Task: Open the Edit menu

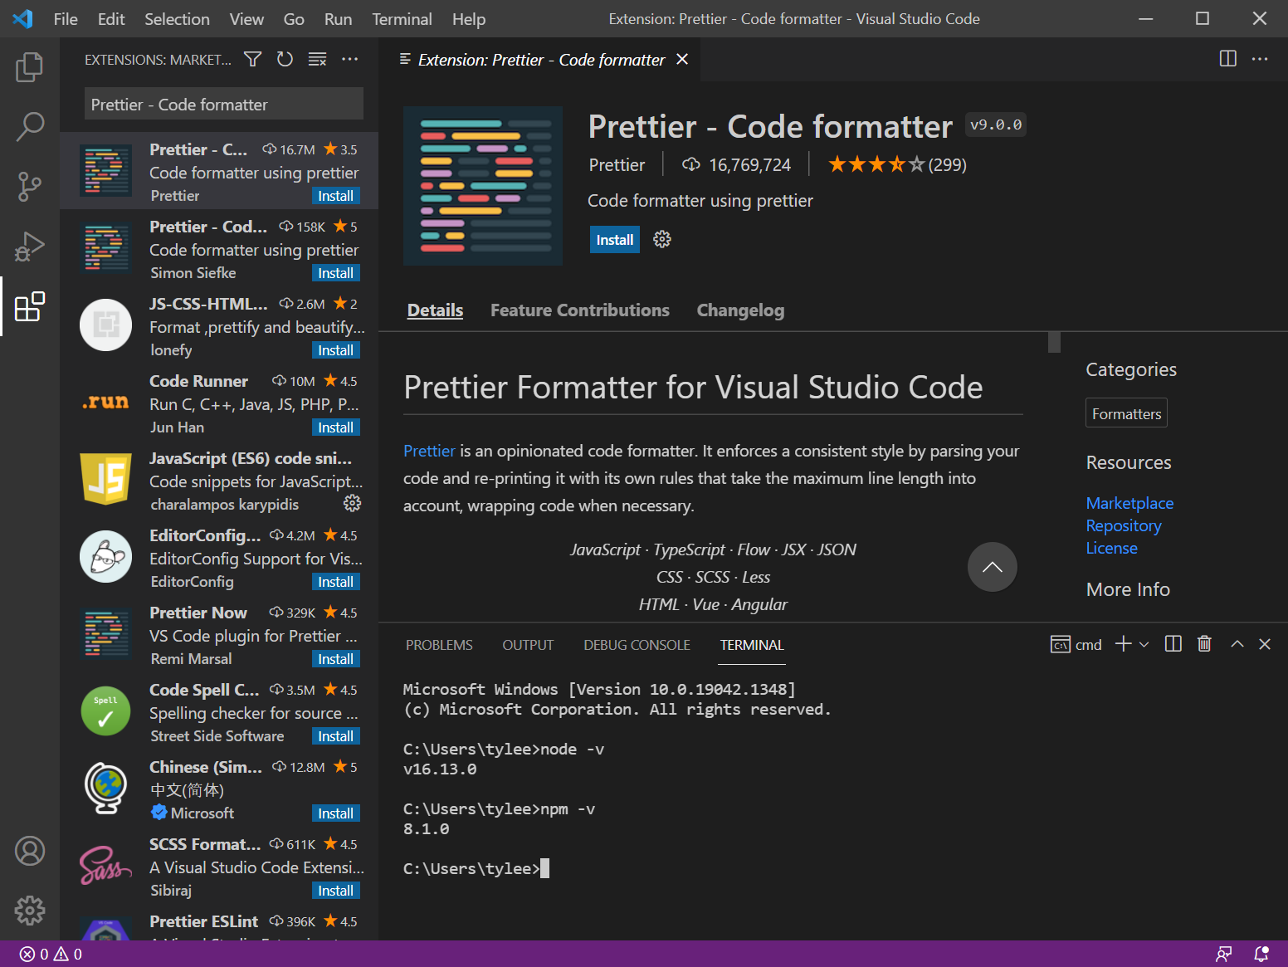Action: (x=111, y=19)
